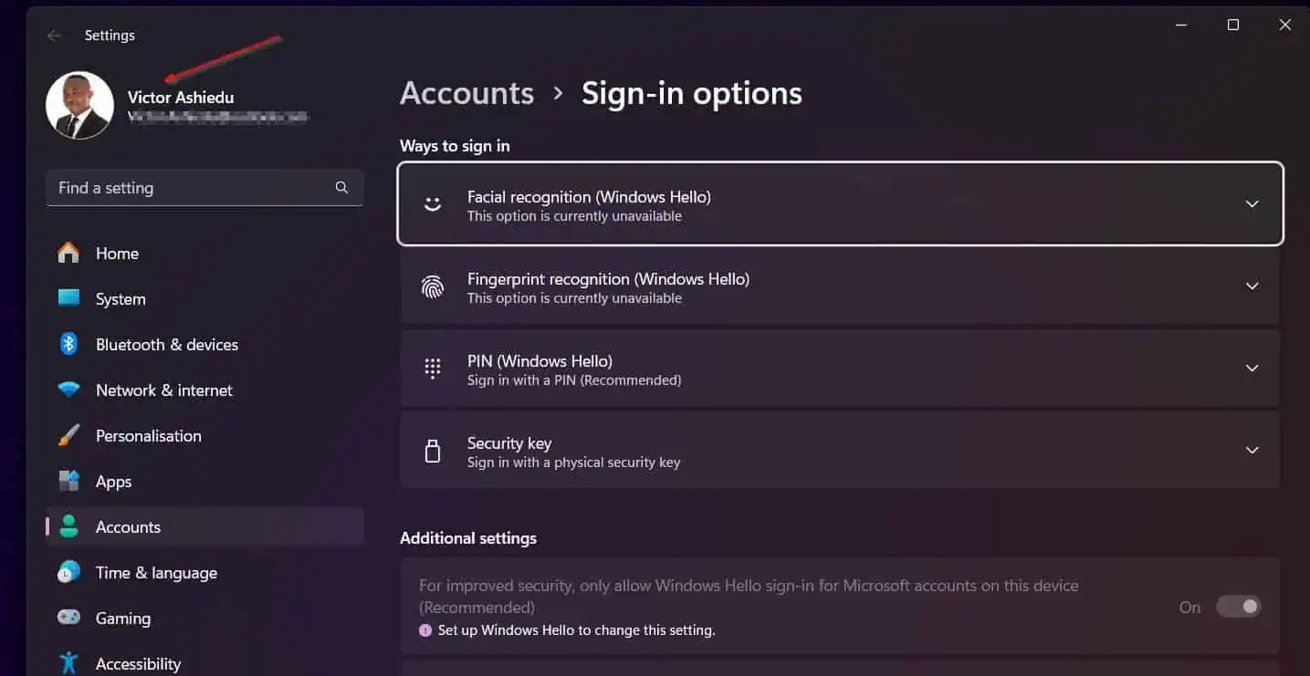Expand the Security key chevron
The height and width of the screenshot is (676, 1310).
(x=1252, y=450)
